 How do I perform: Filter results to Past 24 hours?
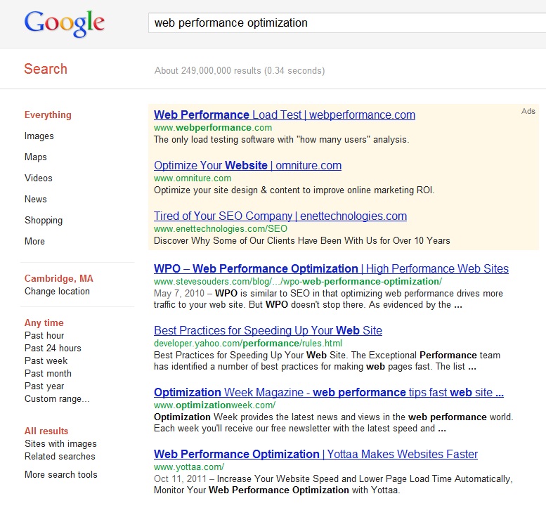[53, 348]
